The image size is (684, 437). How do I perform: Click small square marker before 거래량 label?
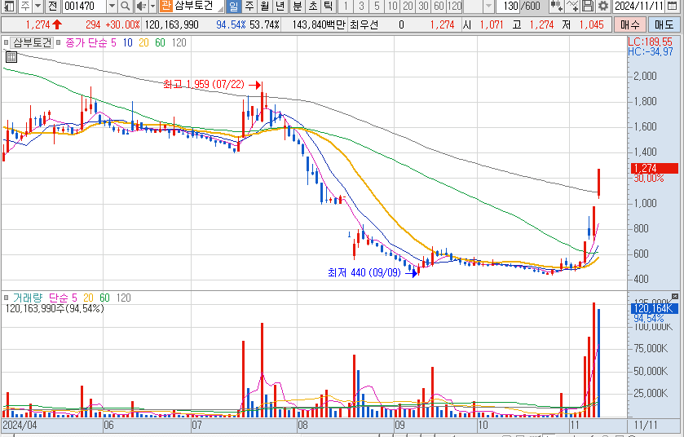pos(6,298)
